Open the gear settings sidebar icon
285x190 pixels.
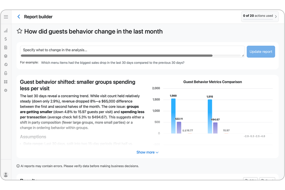pos(6,90)
